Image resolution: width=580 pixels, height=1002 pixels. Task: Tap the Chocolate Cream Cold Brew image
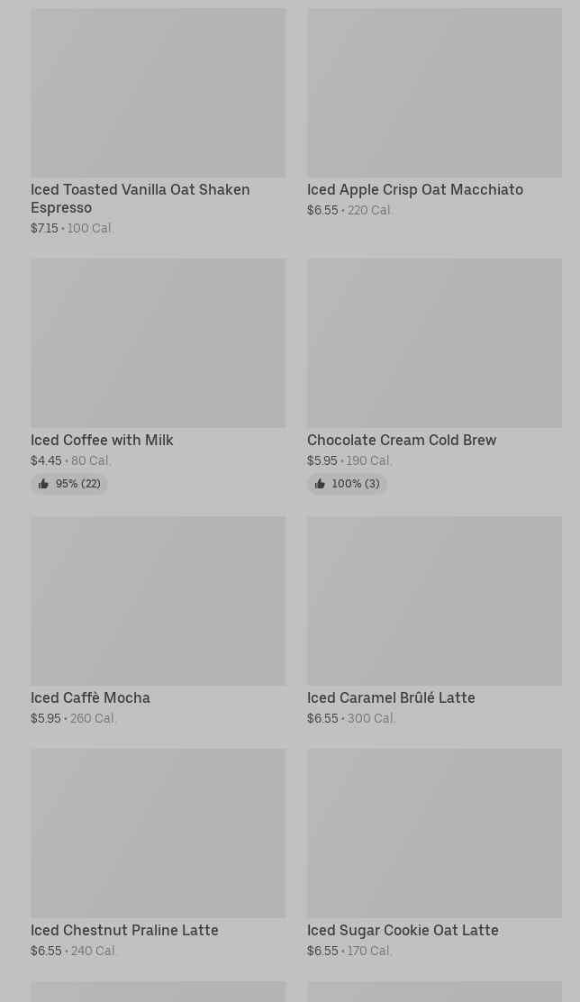coord(434,343)
